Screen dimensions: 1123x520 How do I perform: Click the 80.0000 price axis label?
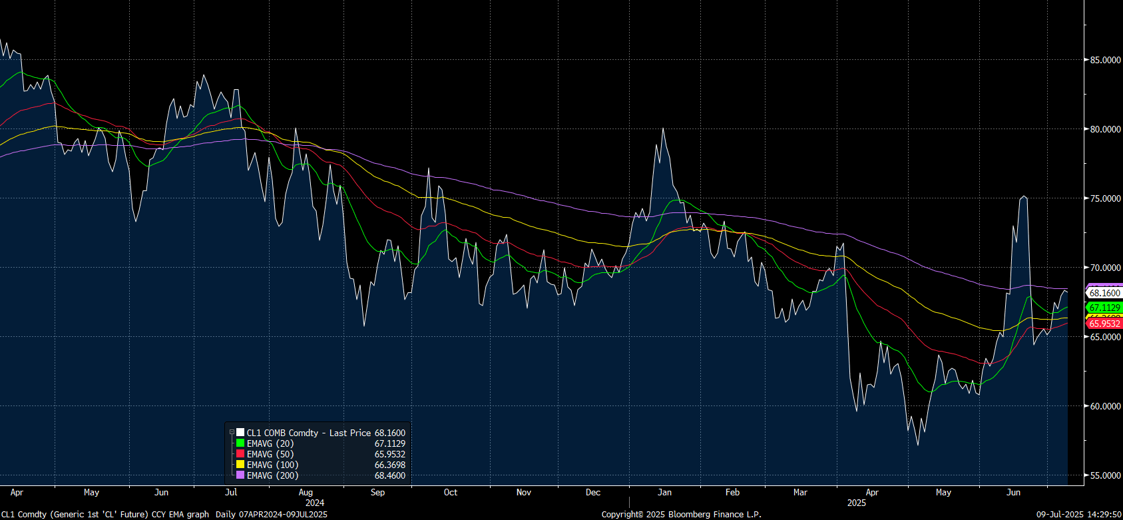[x=1105, y=129]
